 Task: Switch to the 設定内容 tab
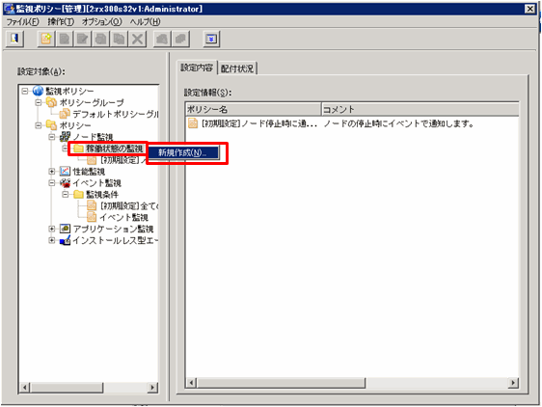click(x=197, y=68)
